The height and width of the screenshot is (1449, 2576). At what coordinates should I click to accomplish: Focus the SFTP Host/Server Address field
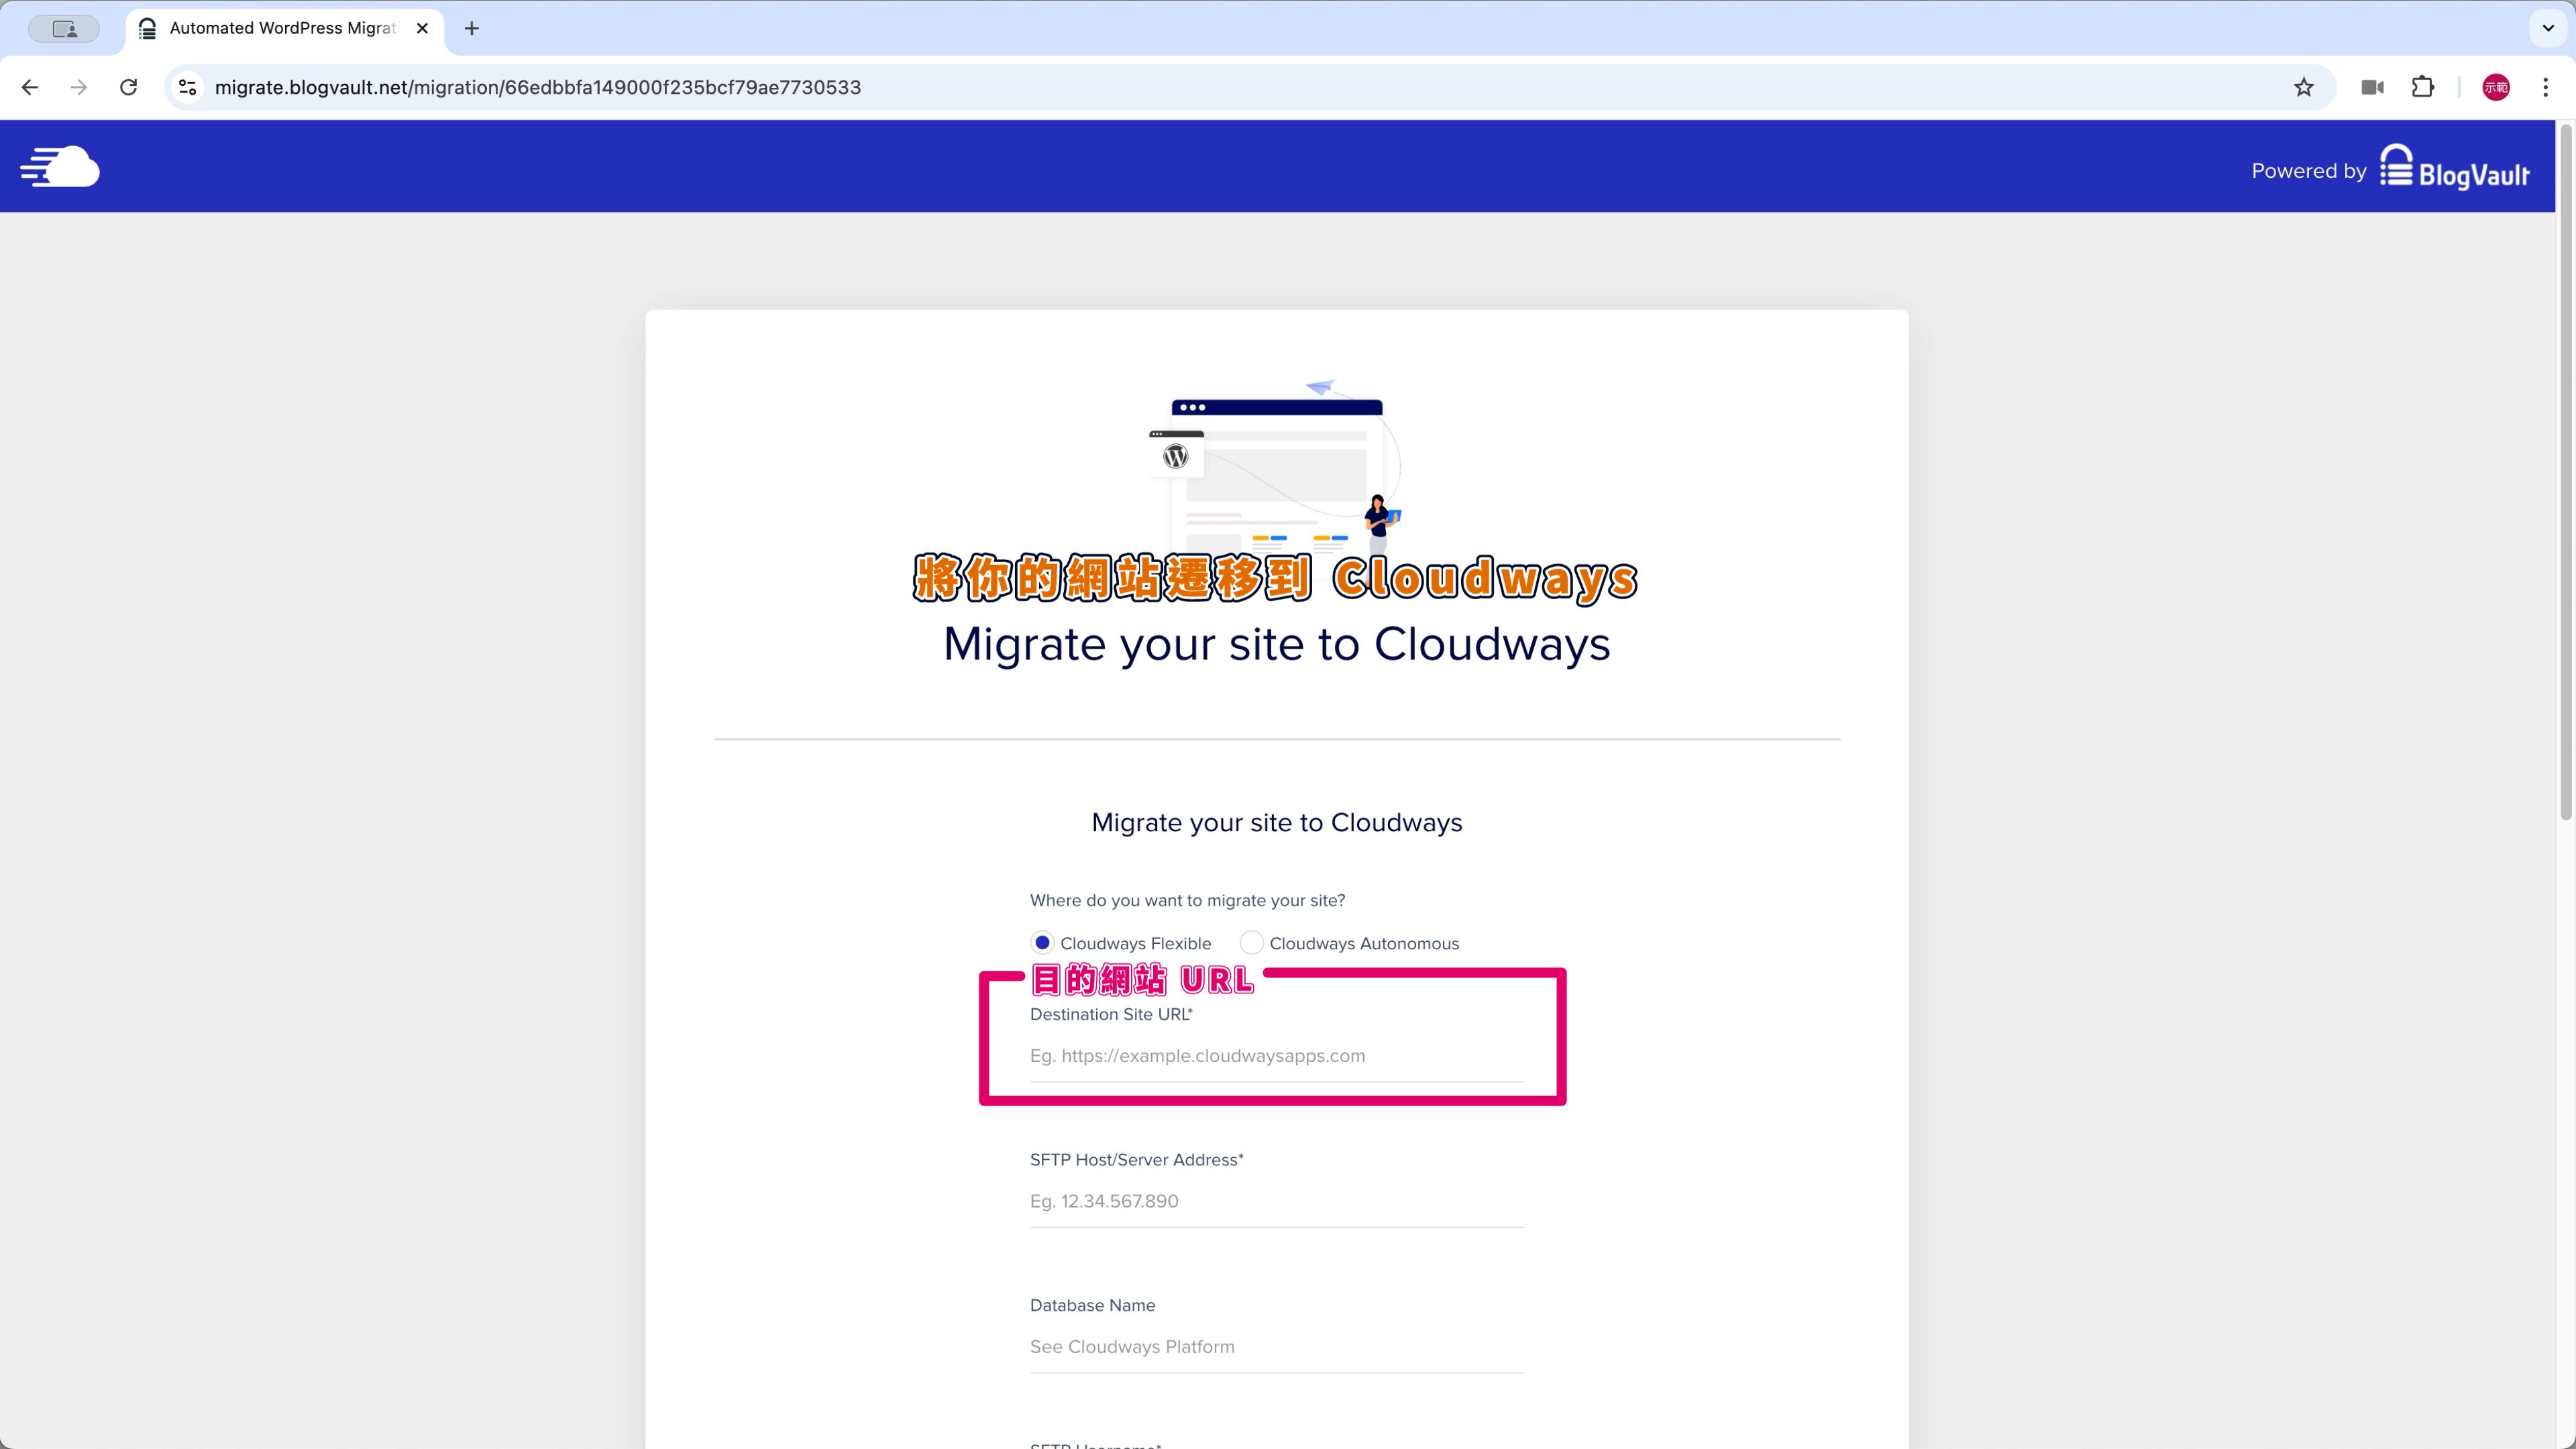pos(1276,1201)
